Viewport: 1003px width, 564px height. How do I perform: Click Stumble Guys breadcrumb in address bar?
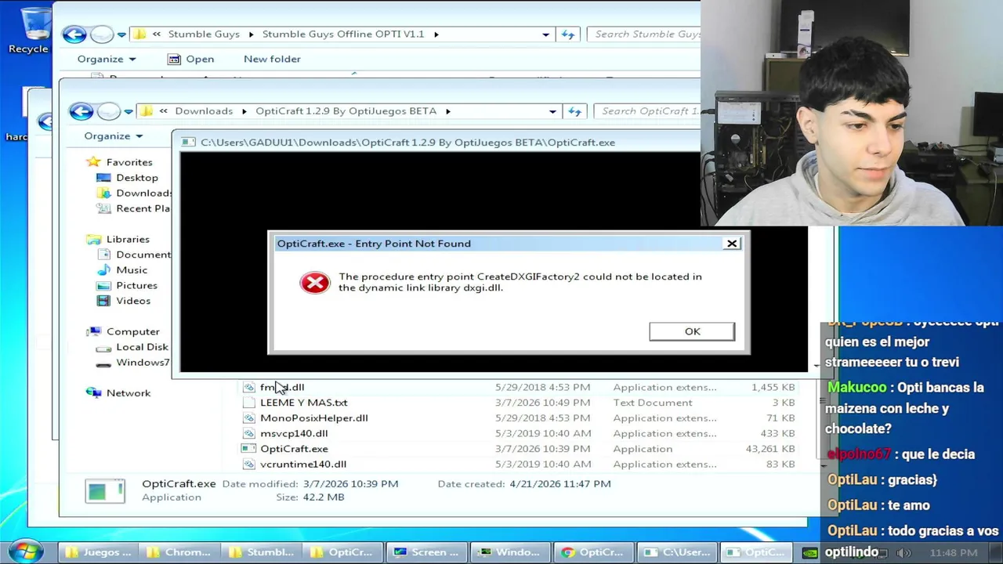204,34
